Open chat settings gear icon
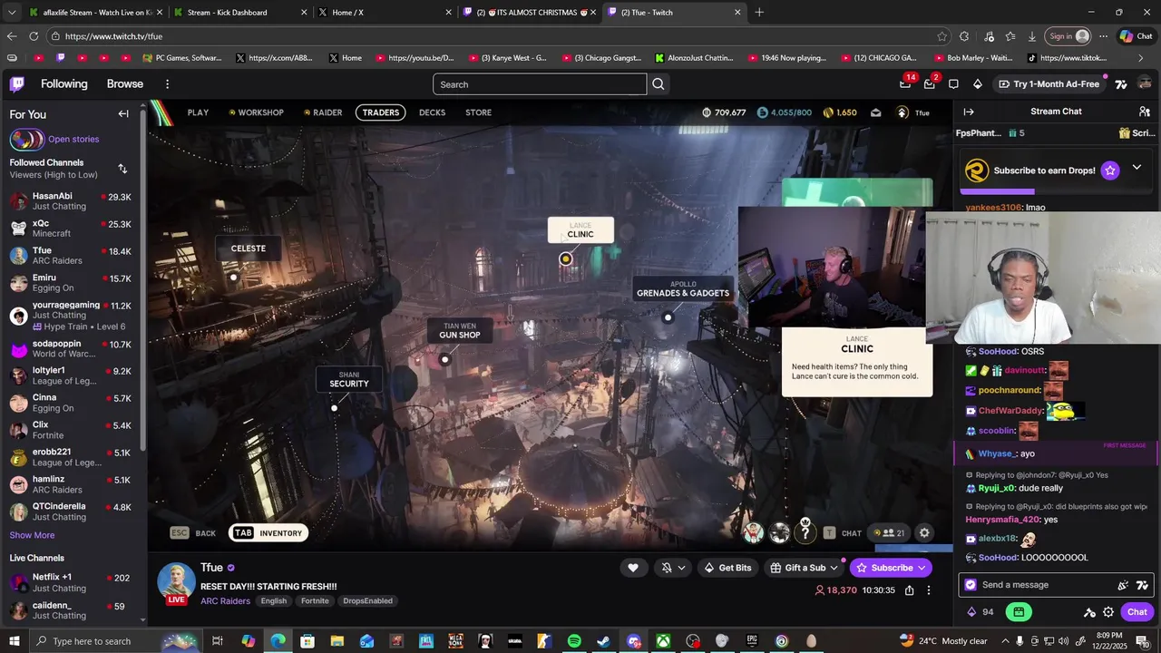Screen dimensions: 1161x653 click(1108, 612)
